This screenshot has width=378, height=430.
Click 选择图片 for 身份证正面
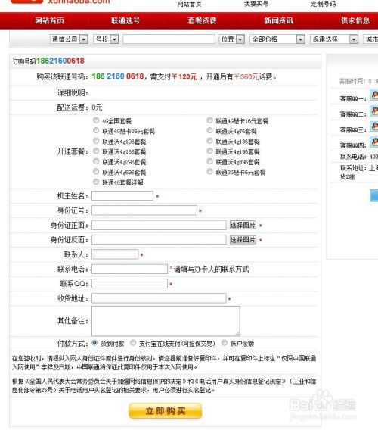click(243, 225)
